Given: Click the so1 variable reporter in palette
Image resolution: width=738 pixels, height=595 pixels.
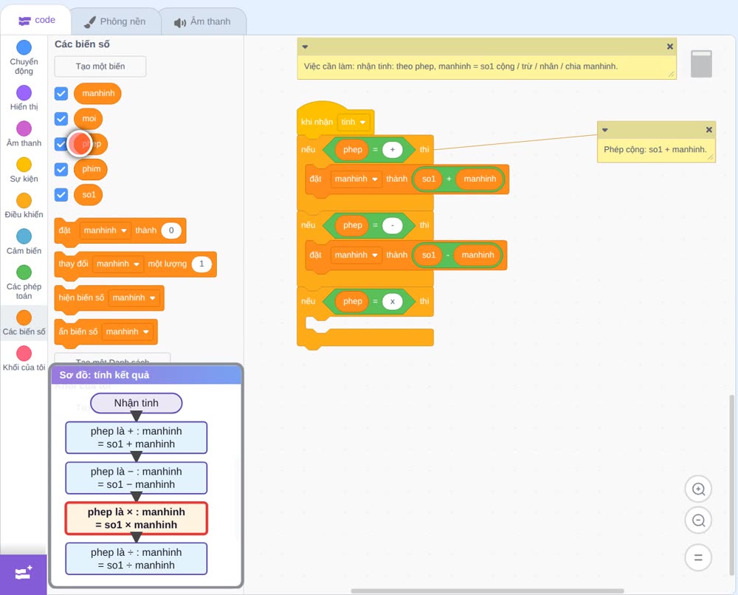Looking at the screenshot, I should 89,195.
